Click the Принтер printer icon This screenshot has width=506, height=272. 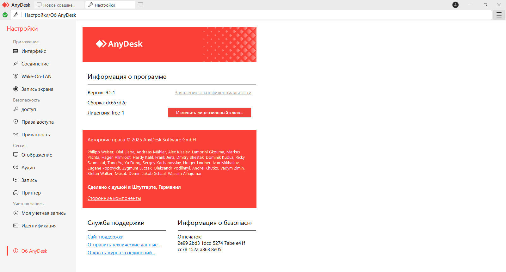[x=16, y=193]
